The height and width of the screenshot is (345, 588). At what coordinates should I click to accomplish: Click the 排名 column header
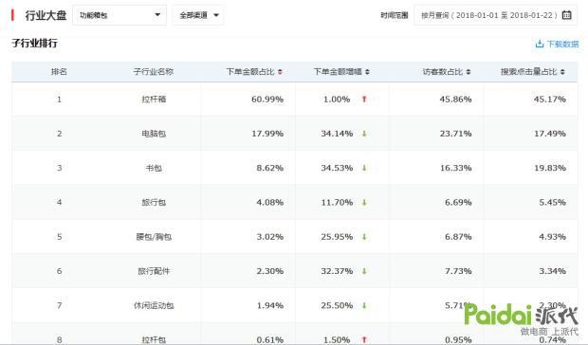click(59, 71)
